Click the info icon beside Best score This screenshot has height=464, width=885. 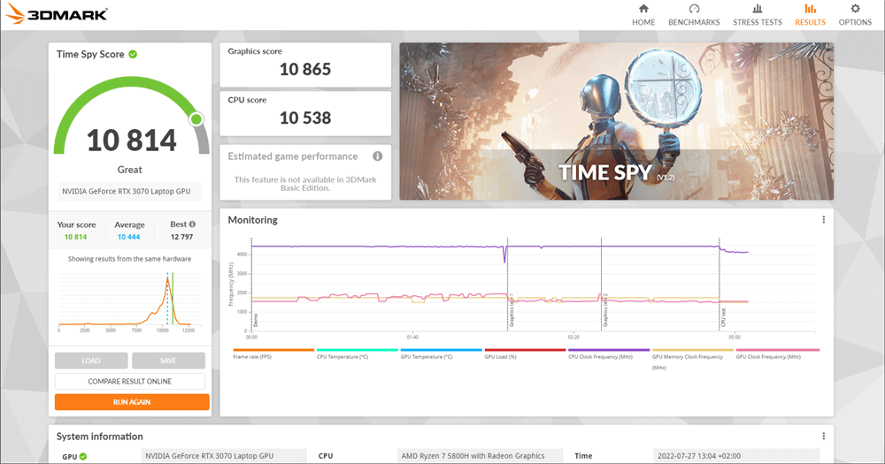point(194,224)
